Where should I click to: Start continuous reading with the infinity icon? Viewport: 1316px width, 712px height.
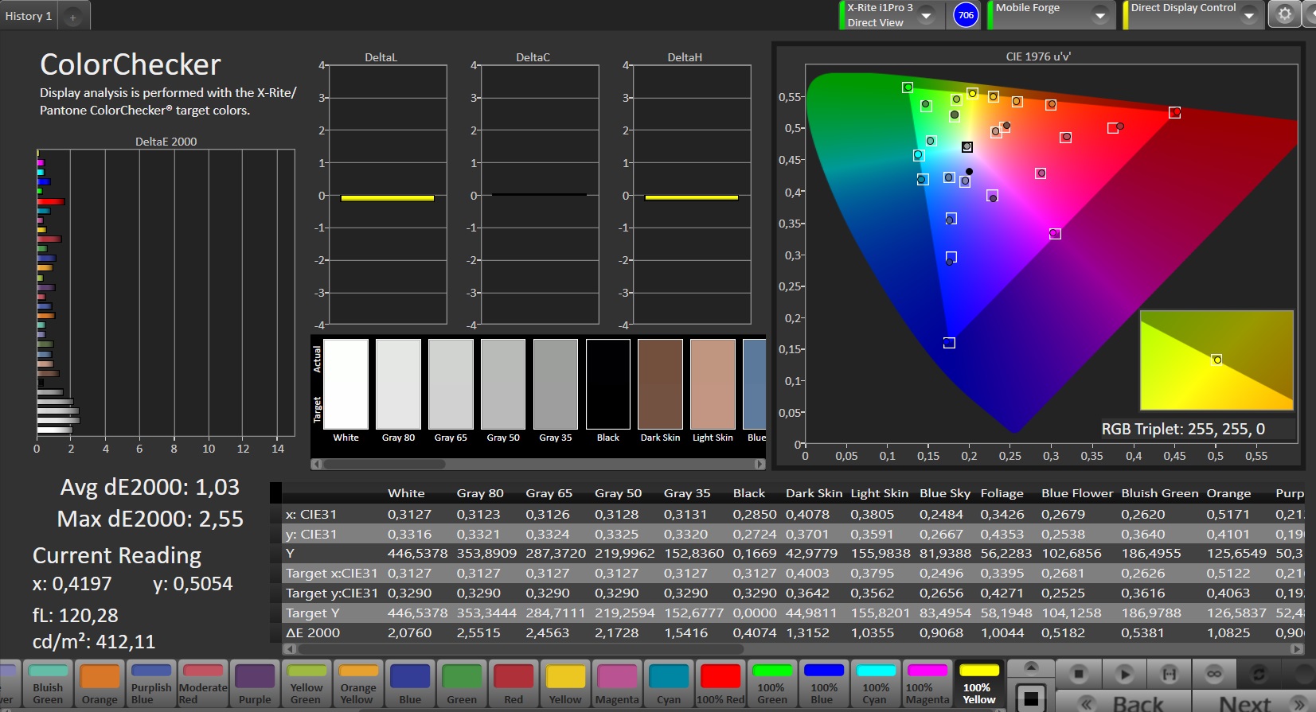tap(1213, 674)
